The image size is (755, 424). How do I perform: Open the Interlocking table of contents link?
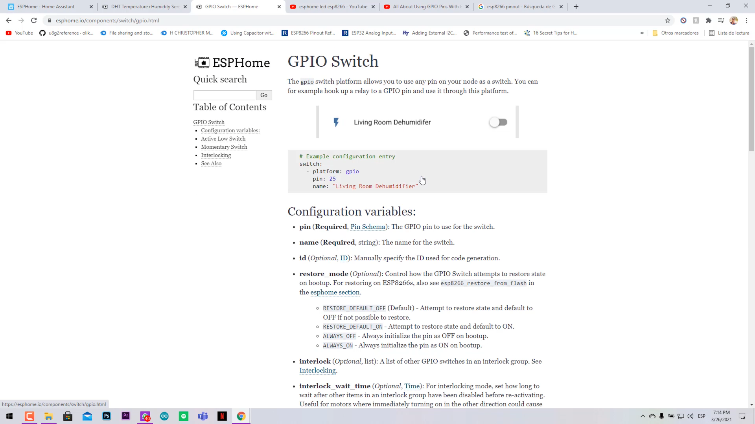pyautogui.click(x=216, y=155)
